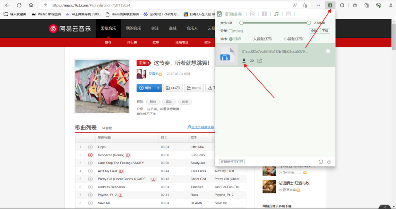Copy link of sniffed audio file
Viewport: 396px width, 209px height.
252,61
